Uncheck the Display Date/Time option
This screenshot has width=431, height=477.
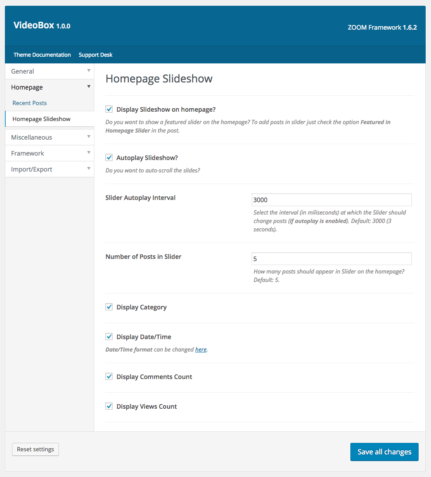tap(109, 336)
